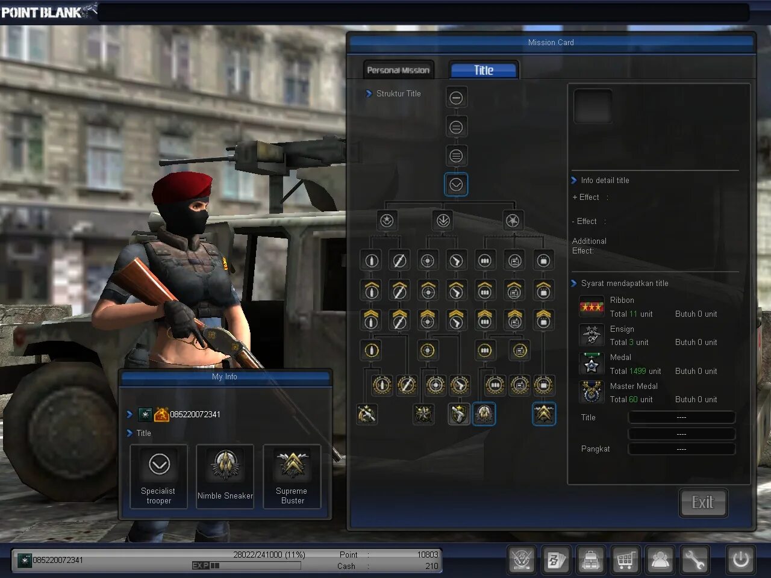
Task: Select the three-bar title node in tree
Action: point(456,156)
